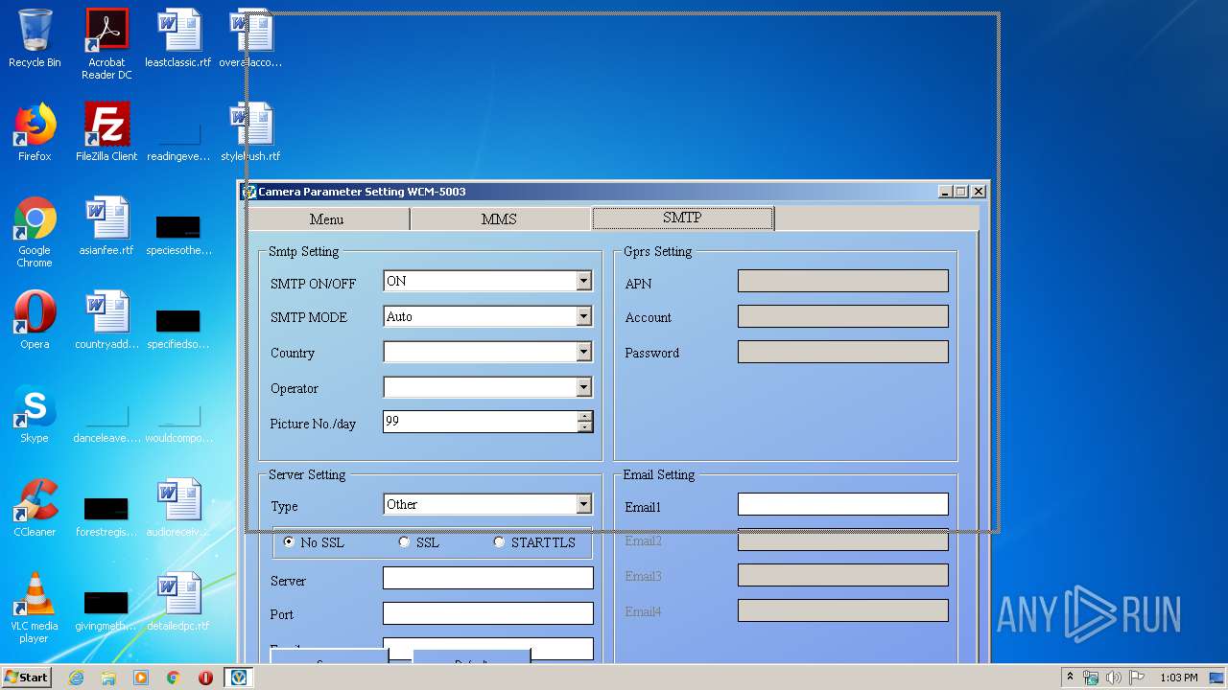
Task: Launch Acrobat Reader DC shortcut
Action: click(106, 44)
